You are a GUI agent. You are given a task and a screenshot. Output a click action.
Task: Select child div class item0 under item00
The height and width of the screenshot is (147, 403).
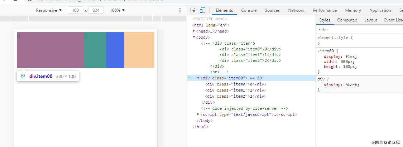click(x=236, y=84)
